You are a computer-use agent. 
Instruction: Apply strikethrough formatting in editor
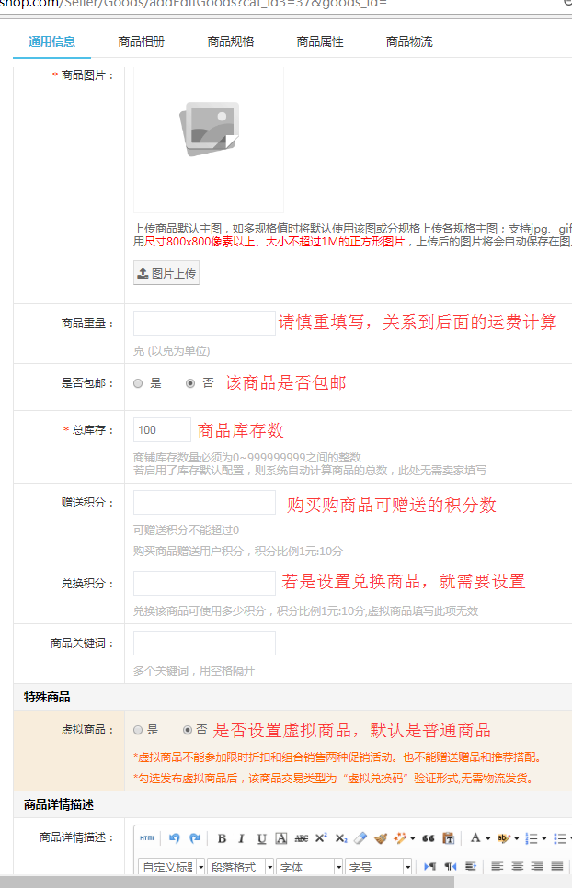(x=302, y=838)
